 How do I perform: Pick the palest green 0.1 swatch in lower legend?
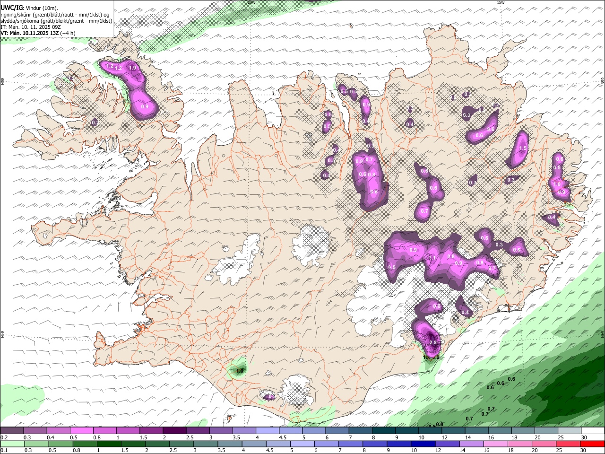(x=12, y=444)
